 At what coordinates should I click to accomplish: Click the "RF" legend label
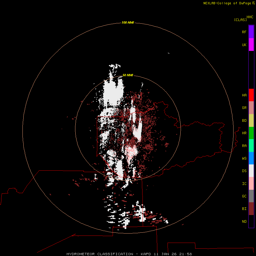click(x=244, y=32)
